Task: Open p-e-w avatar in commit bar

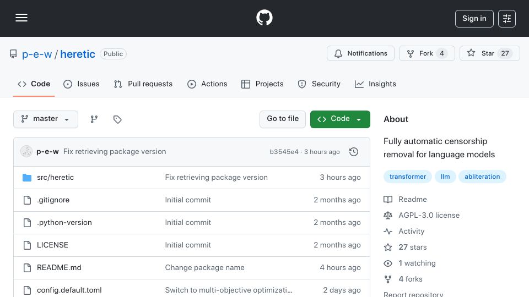Action: (26, 152)
